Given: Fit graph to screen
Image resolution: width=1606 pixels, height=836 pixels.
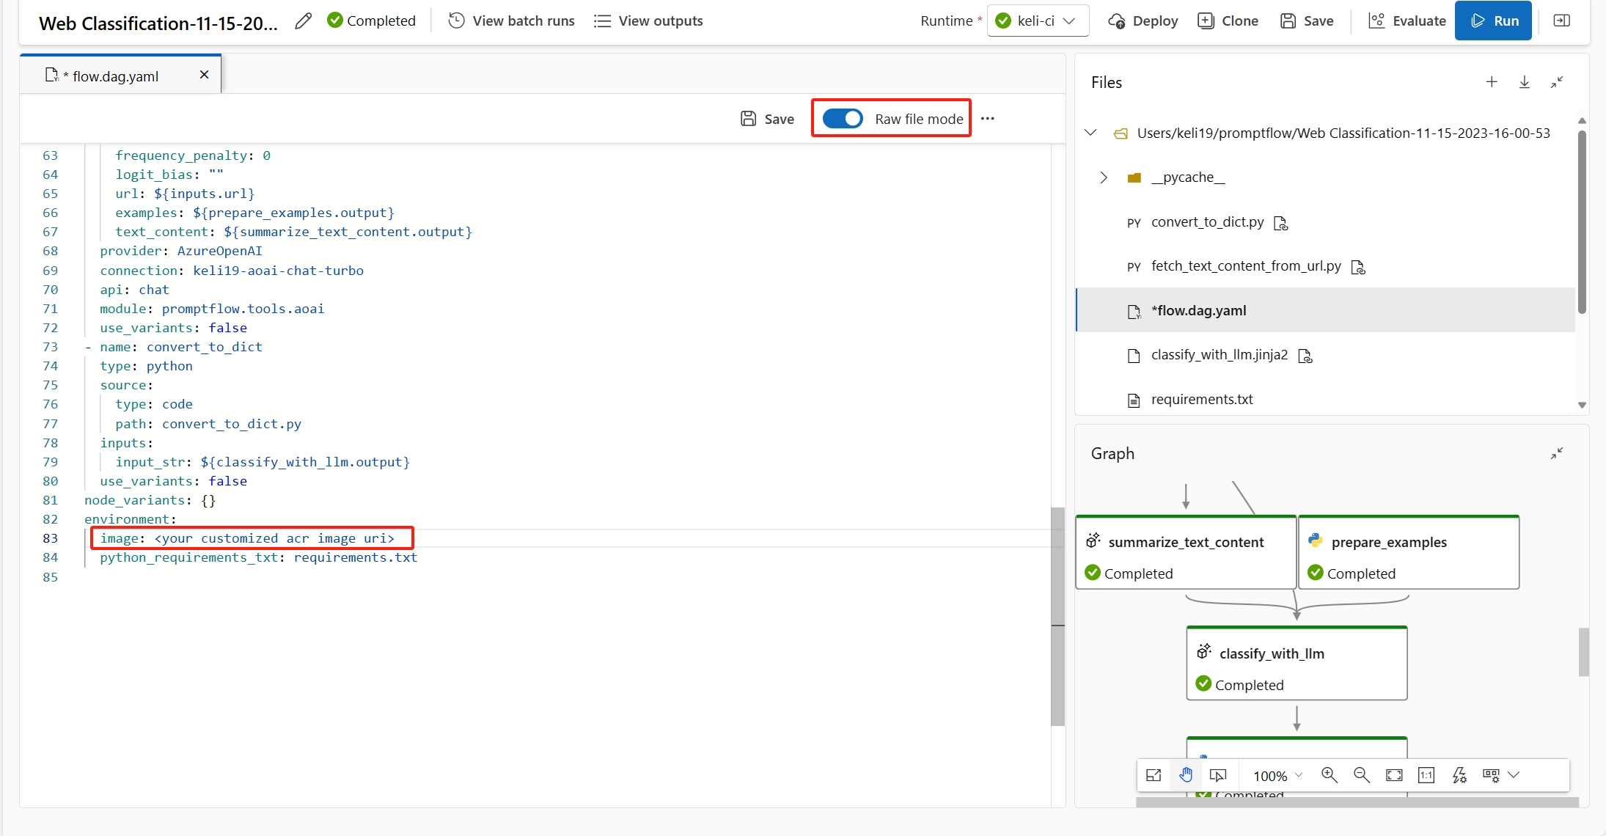Looking at the screenshot, I should [x=1394, y=775].
